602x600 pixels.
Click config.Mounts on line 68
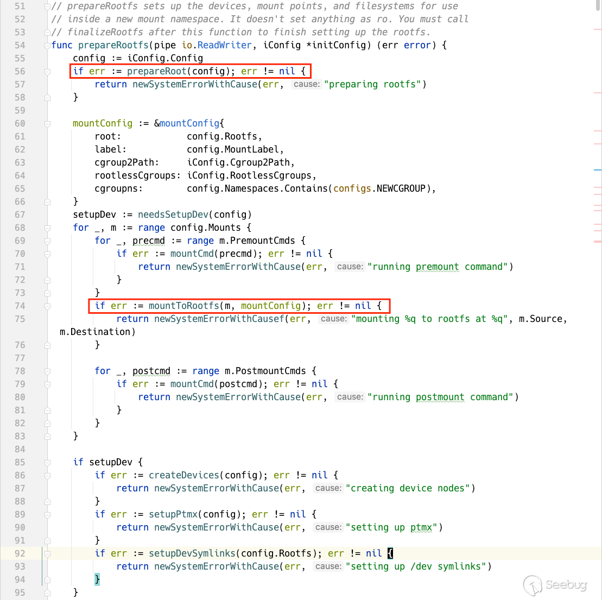pyautogui.click(x=205, y=228)
